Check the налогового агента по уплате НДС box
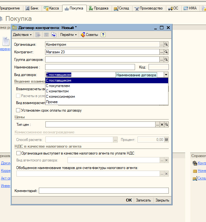Screen dimensions: 206x222 (18, 153)
